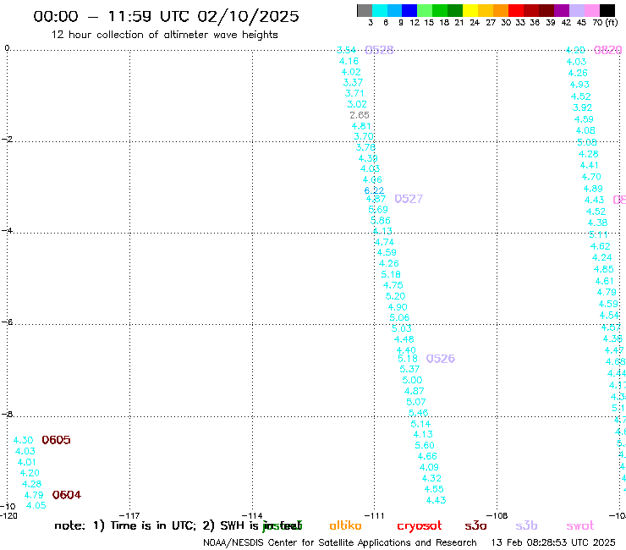Click the 'altika' satellite legend label
The height and width of the screenshot is (550, 626).
[x=345, y=525]
